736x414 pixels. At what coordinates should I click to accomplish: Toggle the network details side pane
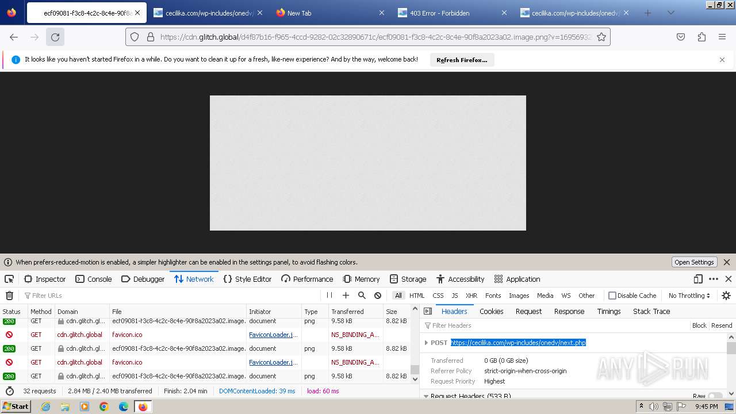click(428, 311)
